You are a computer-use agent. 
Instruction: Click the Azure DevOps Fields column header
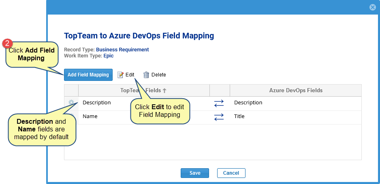(296, 91)
